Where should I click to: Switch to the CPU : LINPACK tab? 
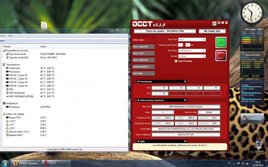(x=143, y=46)
